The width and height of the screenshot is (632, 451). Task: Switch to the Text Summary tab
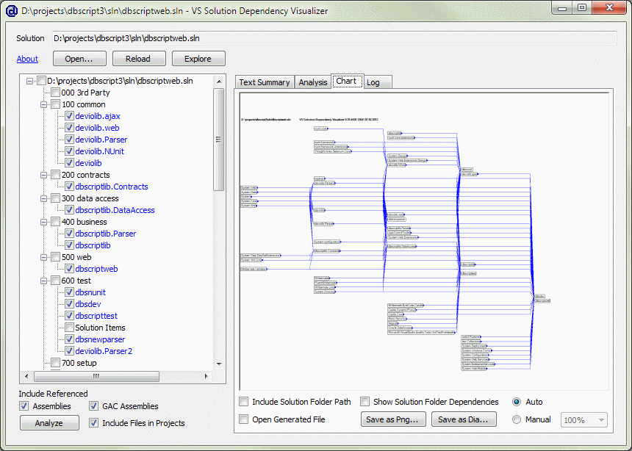point(265,82)
